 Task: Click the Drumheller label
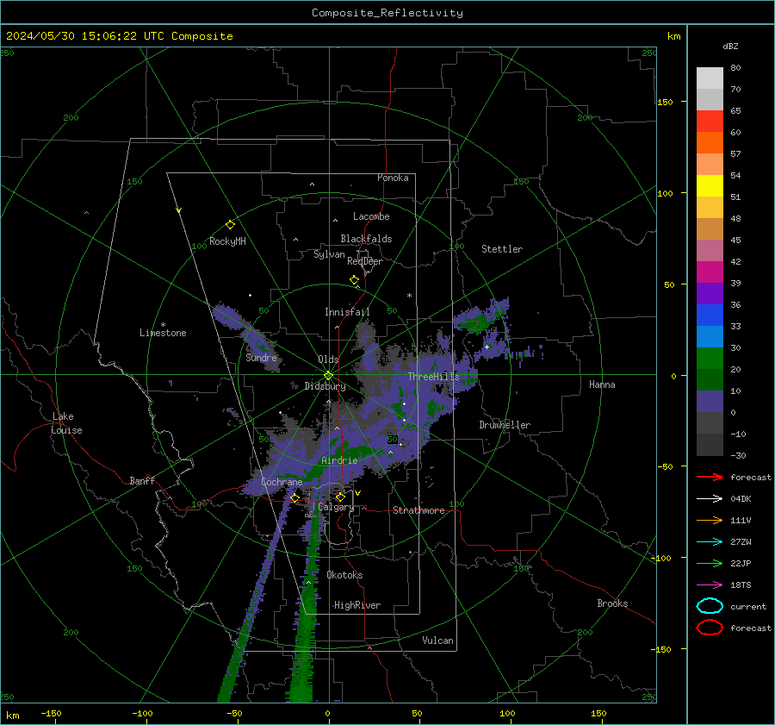505,425
